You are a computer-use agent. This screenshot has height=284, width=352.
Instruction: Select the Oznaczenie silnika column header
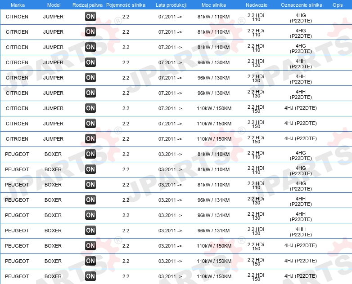pos(302,5)
